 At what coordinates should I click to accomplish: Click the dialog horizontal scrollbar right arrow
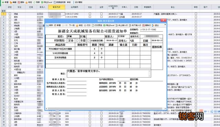[165, 109]
